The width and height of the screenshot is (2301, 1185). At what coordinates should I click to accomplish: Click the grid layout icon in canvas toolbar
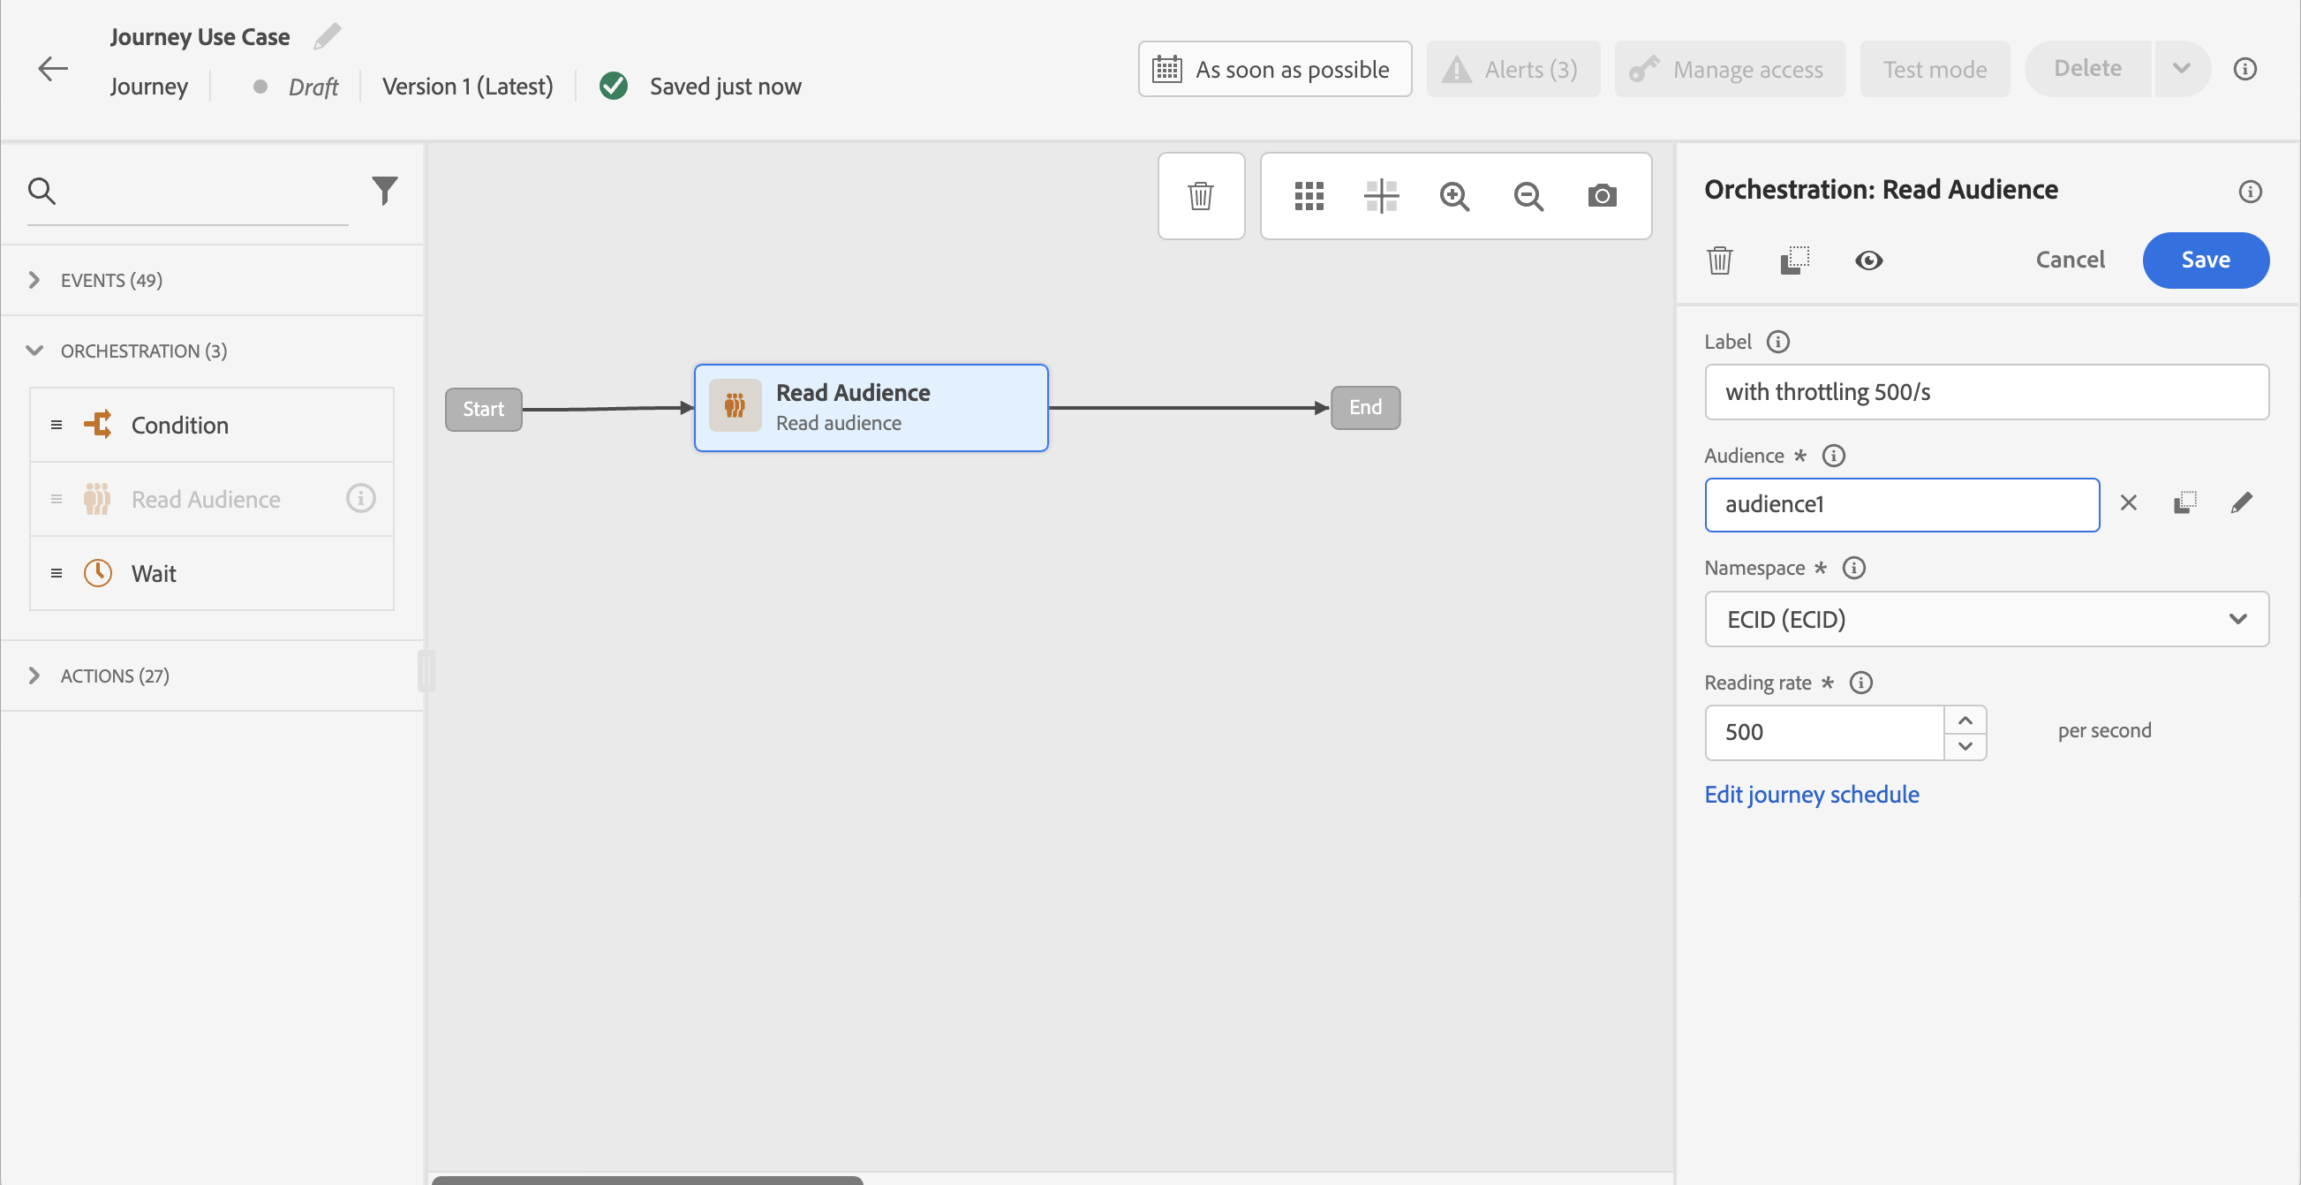pyautogui.click(x=1309, y=195)
